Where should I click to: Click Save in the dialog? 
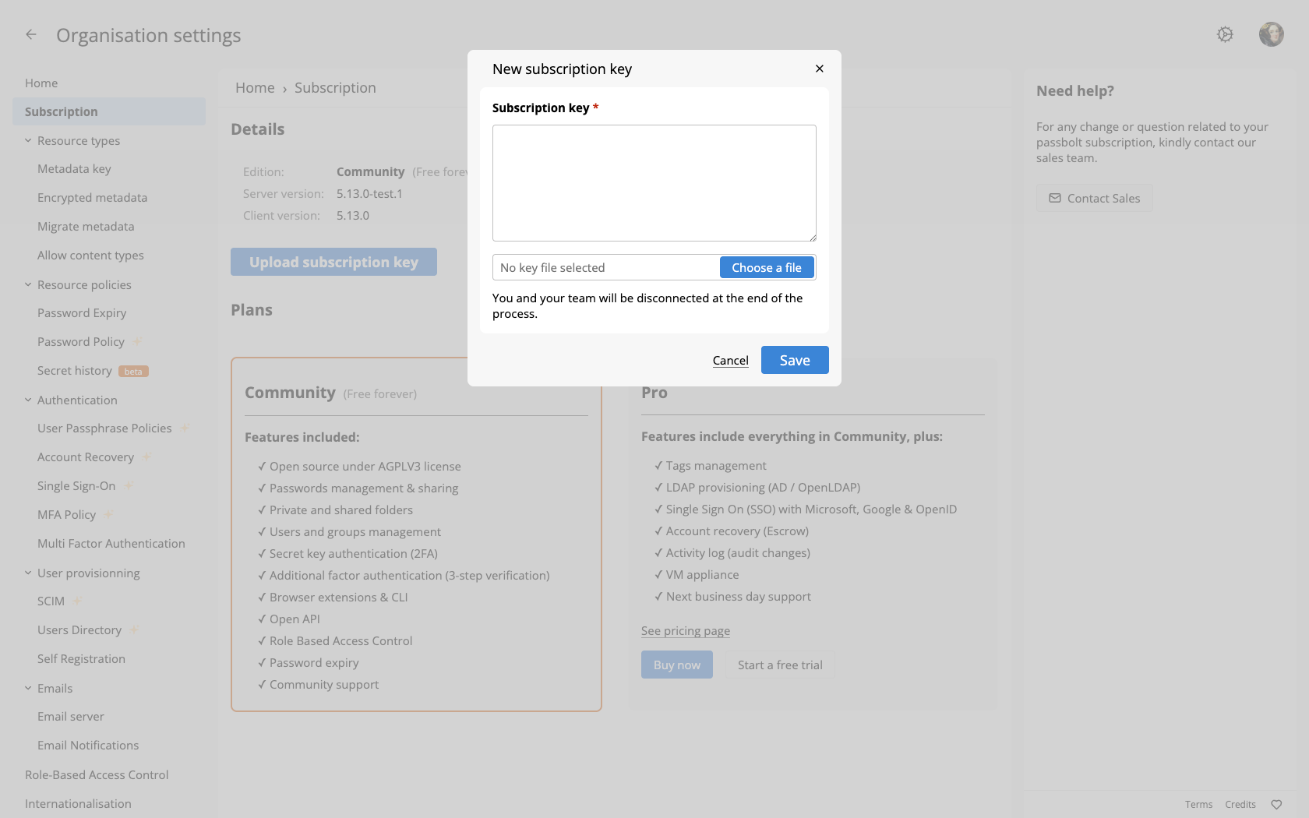tap(795, 360)
